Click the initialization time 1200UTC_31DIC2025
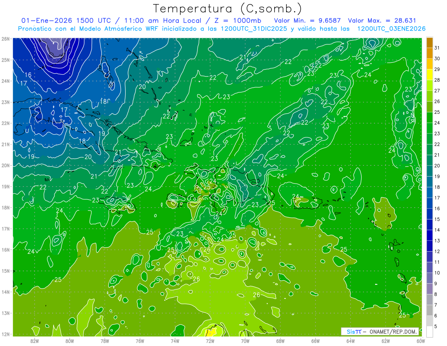 pos(254,29)
